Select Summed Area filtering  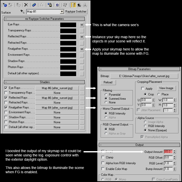(106, 98)
